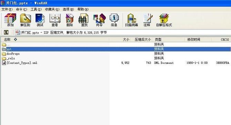Screen dimensions: 231x125
Task: Select the _rels folder icon
Action: tap(4, 58)
